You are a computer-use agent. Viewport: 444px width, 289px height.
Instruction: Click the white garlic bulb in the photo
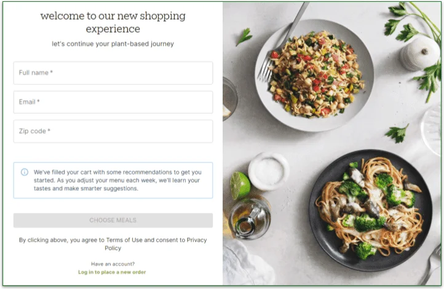[419, 53]
